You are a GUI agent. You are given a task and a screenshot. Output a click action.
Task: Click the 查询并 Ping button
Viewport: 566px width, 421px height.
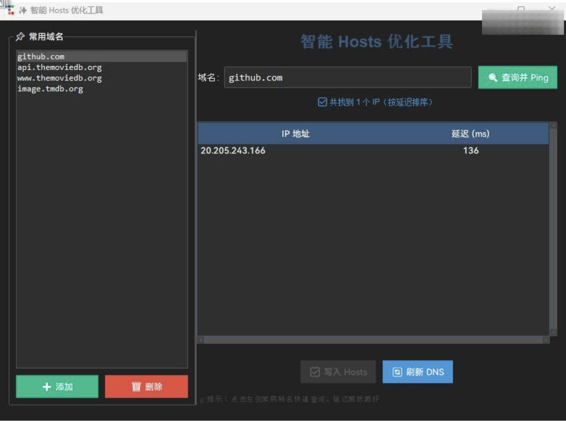[x=517, y=78]
